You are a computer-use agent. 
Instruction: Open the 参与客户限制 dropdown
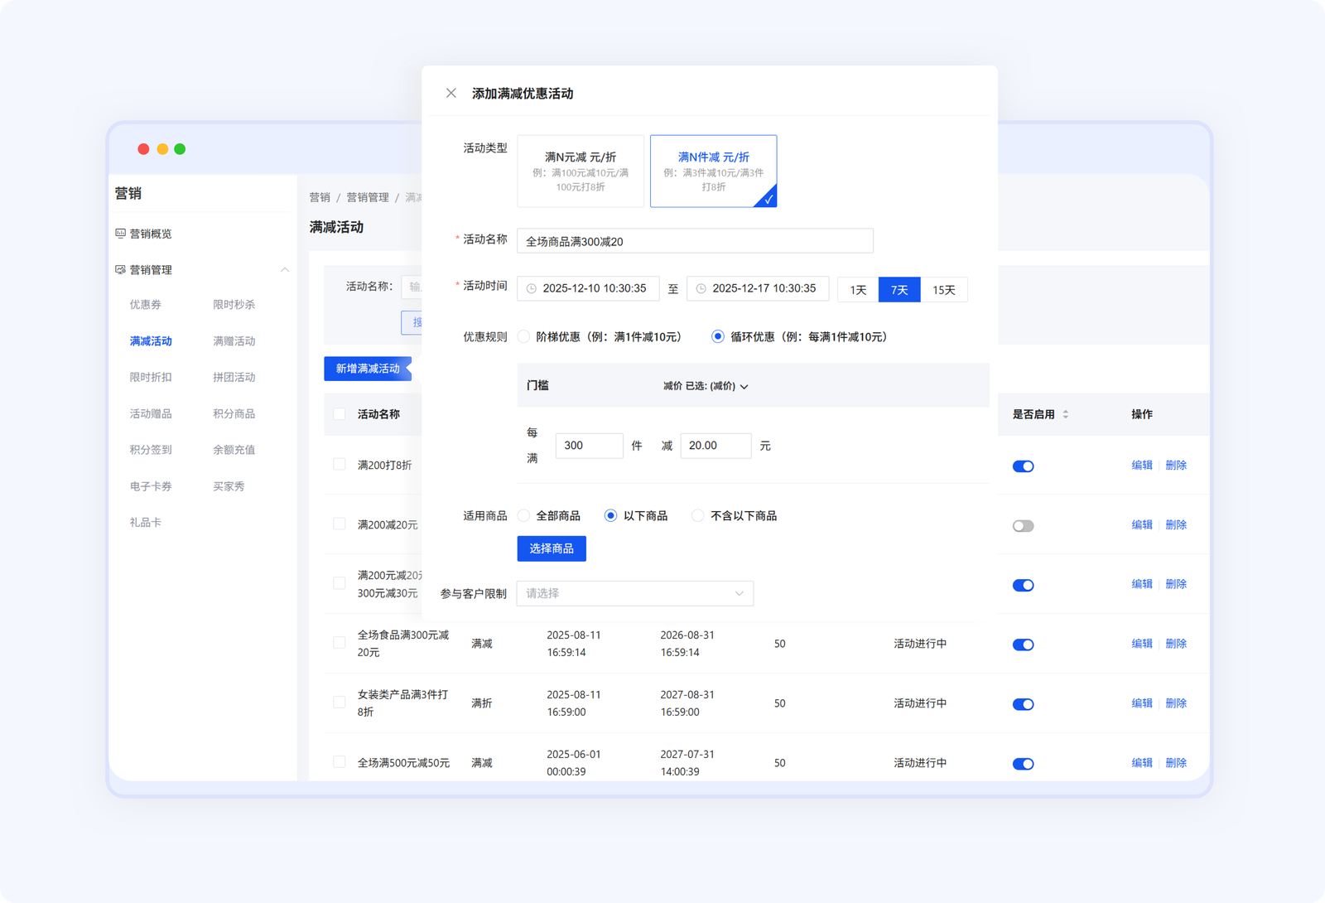pos(634,593)
